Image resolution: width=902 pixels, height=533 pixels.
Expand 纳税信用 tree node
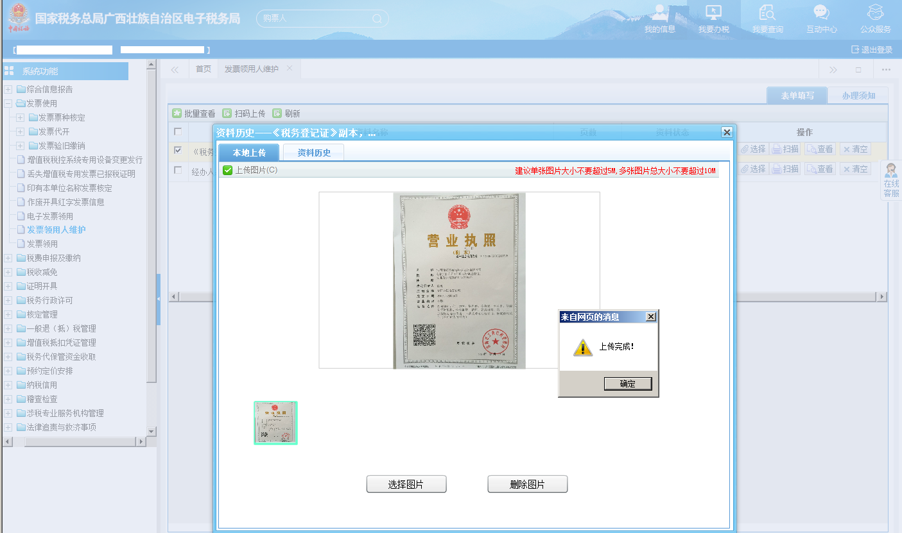click(x=8, y=385)
